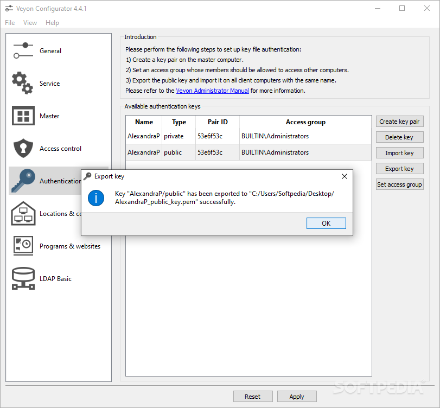Open the View menu

pos(30,23)
